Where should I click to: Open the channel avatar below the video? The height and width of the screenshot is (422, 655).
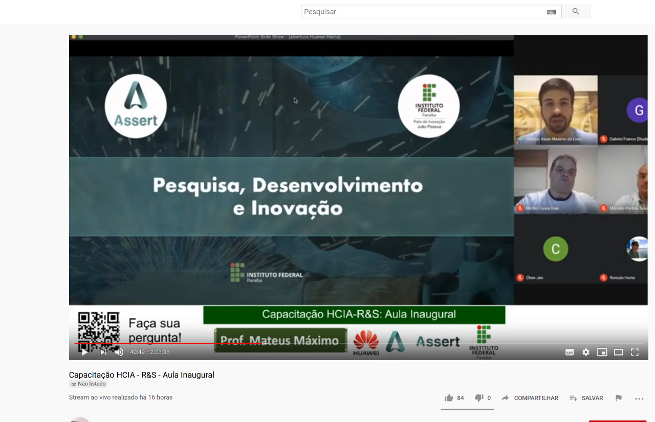(x=80, y=420)
